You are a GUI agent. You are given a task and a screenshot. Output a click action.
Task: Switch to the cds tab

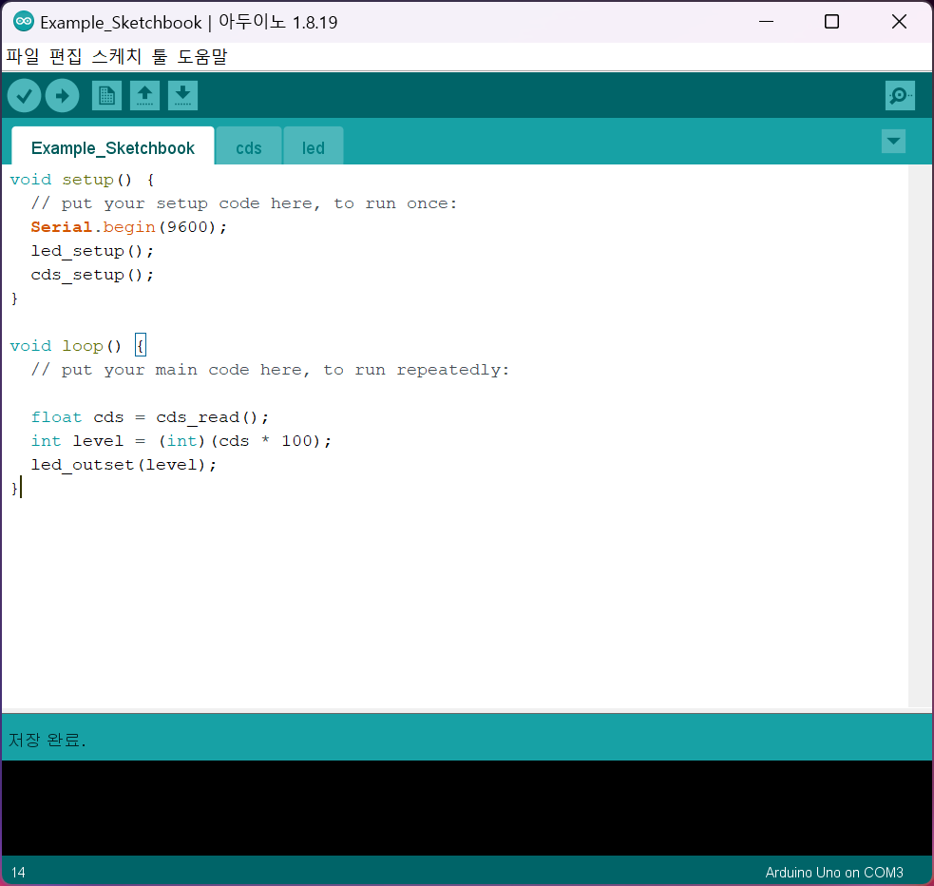[x=248, y=146]
